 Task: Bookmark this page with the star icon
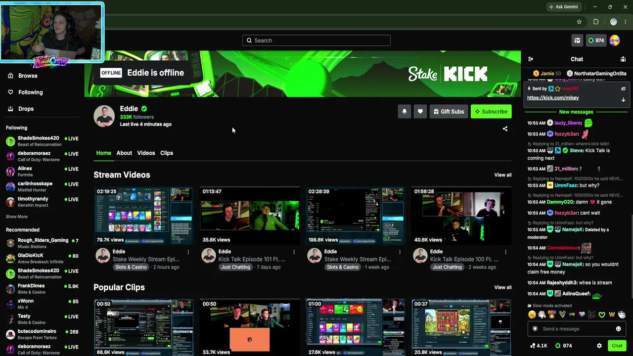click(x=579, y=22)
